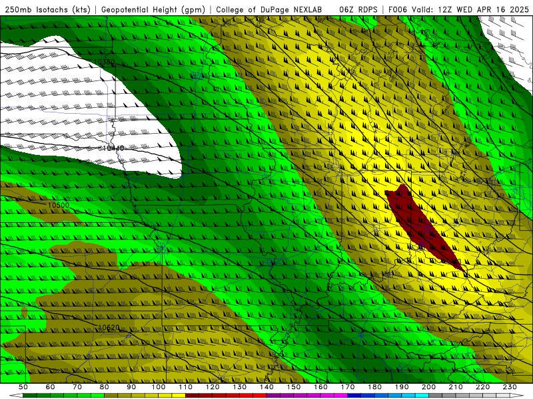
Task: Click the "F006 Valid: 12Z WED APR 16 2025" text
Action: click(x=458, y=9)
